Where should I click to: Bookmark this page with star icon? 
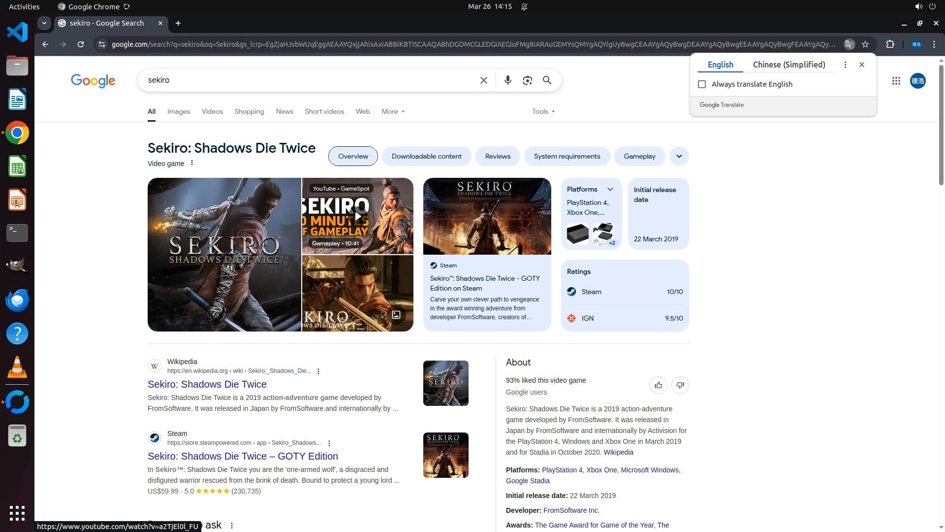865,44
